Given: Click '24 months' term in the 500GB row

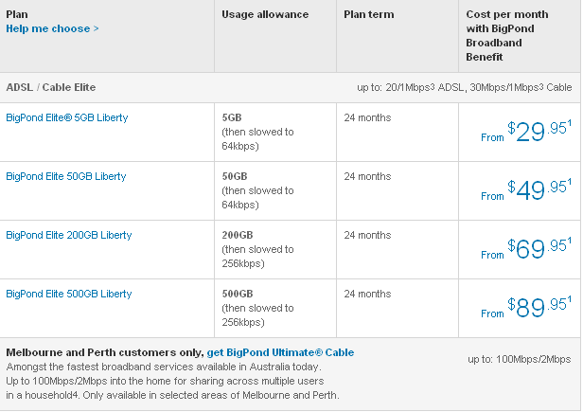Looking at the screenshot, I should pyautogui.click(x=367, y=294).
